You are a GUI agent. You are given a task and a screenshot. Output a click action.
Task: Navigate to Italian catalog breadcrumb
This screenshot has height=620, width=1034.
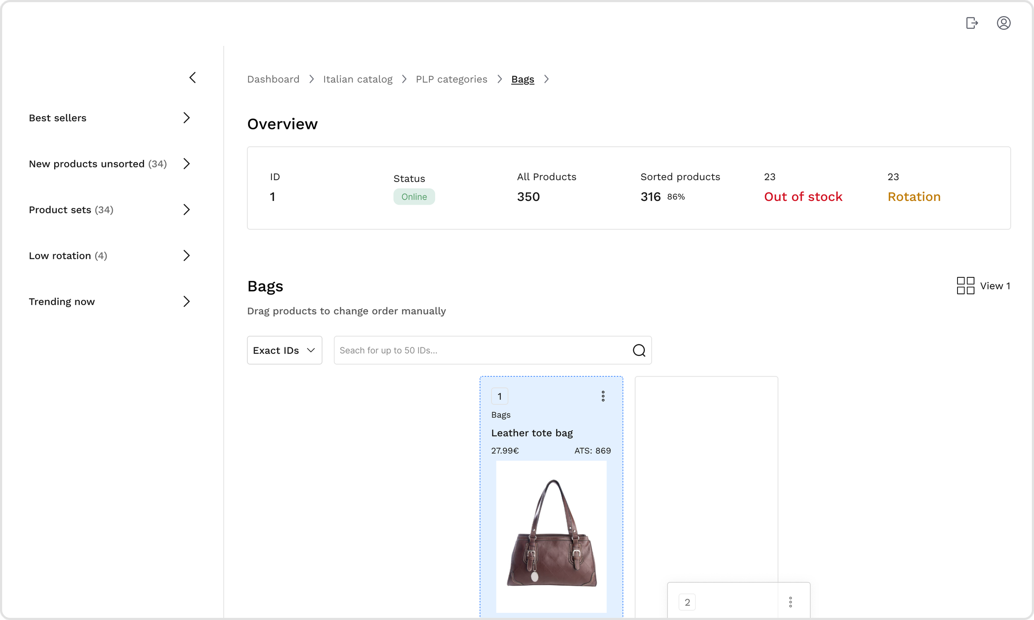[357, 79]
